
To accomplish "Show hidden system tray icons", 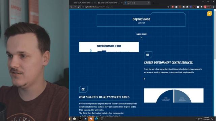I will pos(196,119).
